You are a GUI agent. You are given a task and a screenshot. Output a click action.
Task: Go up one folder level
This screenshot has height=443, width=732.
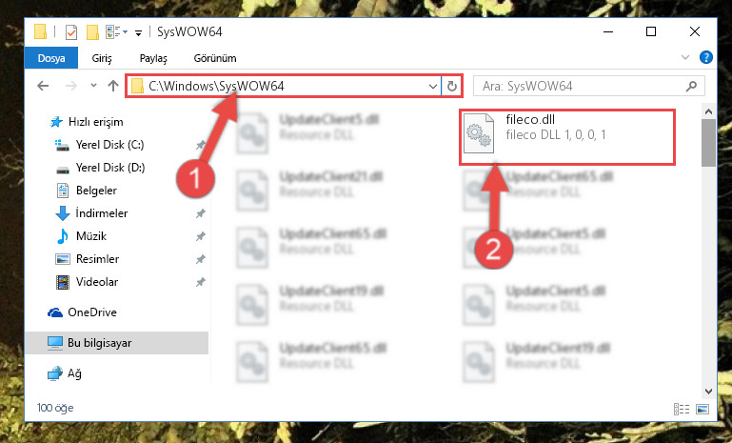pos(113,86)
